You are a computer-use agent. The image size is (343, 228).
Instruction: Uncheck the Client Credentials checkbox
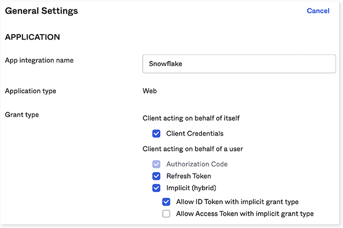coord(156,134)
